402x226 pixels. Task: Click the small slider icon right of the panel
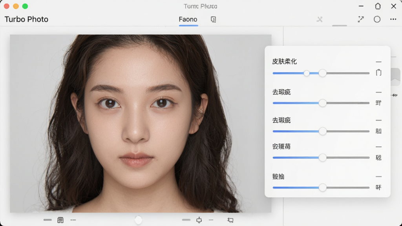pos(394,95)
